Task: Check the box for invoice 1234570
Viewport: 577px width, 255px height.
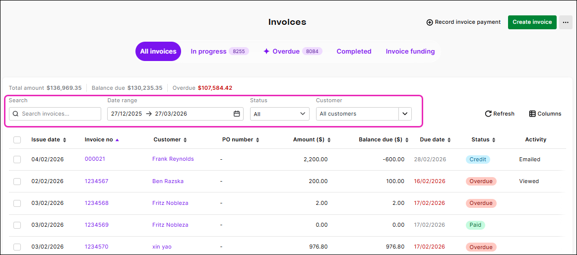Action: [17, 247]
